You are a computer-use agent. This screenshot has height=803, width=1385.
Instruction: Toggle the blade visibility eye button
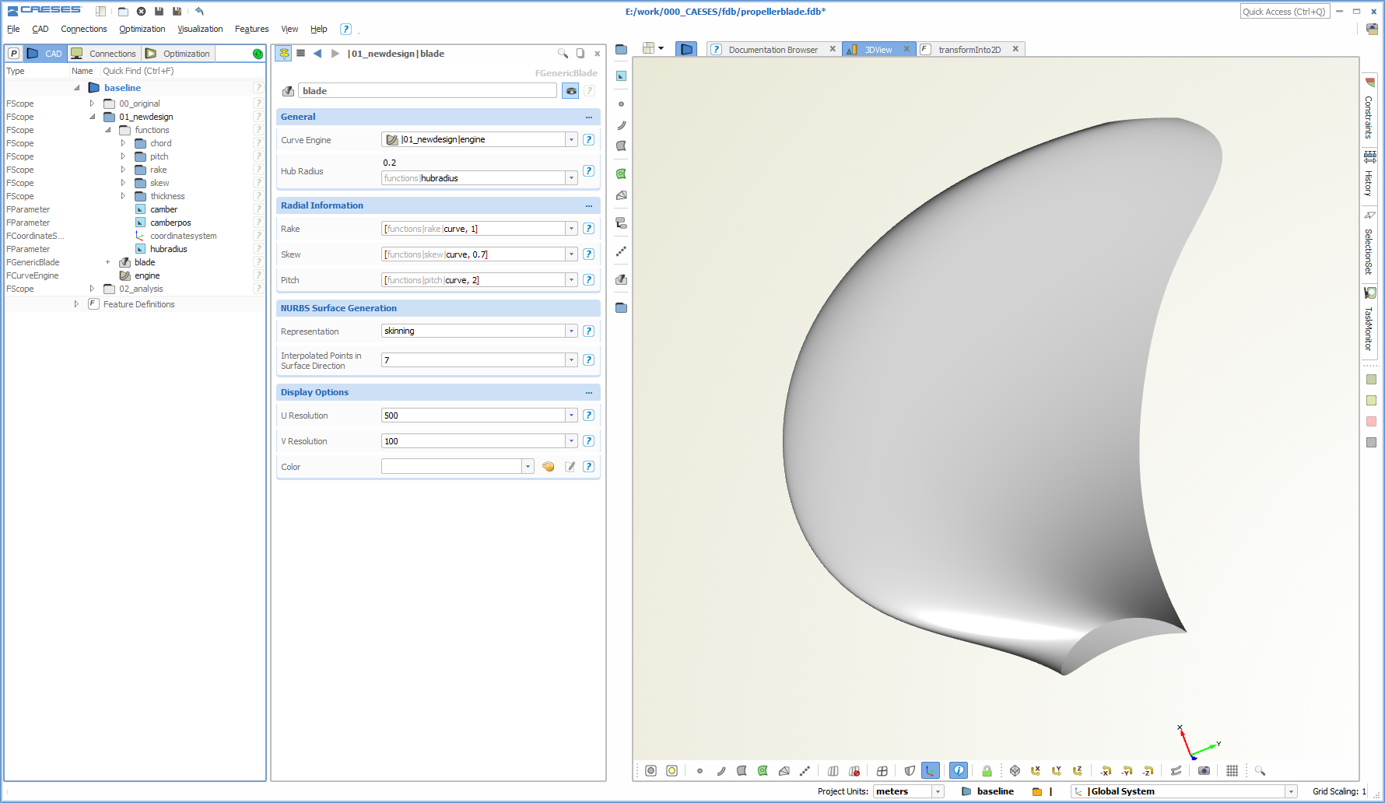point(570,91)
